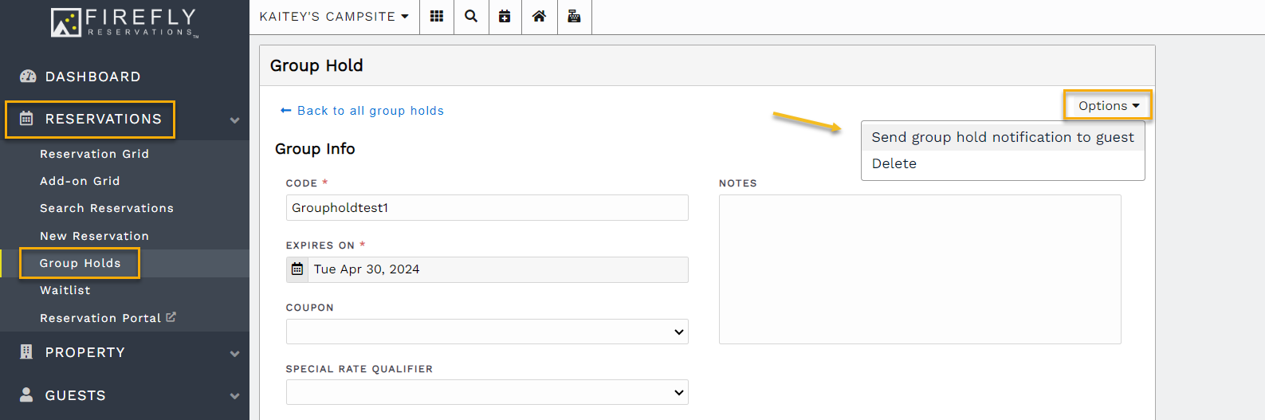Click the Dashboard gauge icon
The width and height of the screenshot is (1265, 420).
point(28,77)
